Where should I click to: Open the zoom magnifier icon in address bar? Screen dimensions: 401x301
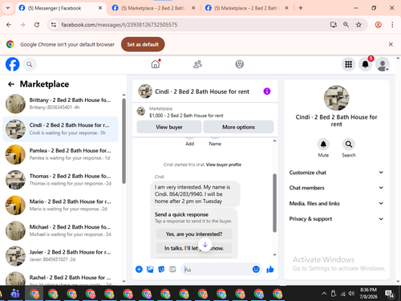pos(346,25)
